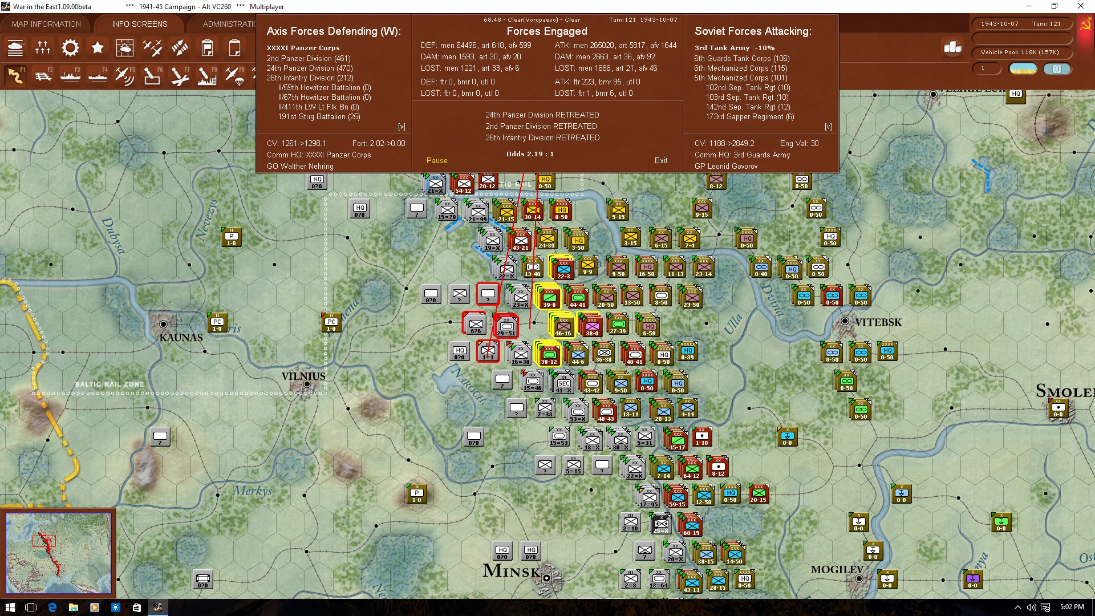Toggle the blue zero indicator pill
Screen dimensions: 1095x616
(x=1057, y=69)
